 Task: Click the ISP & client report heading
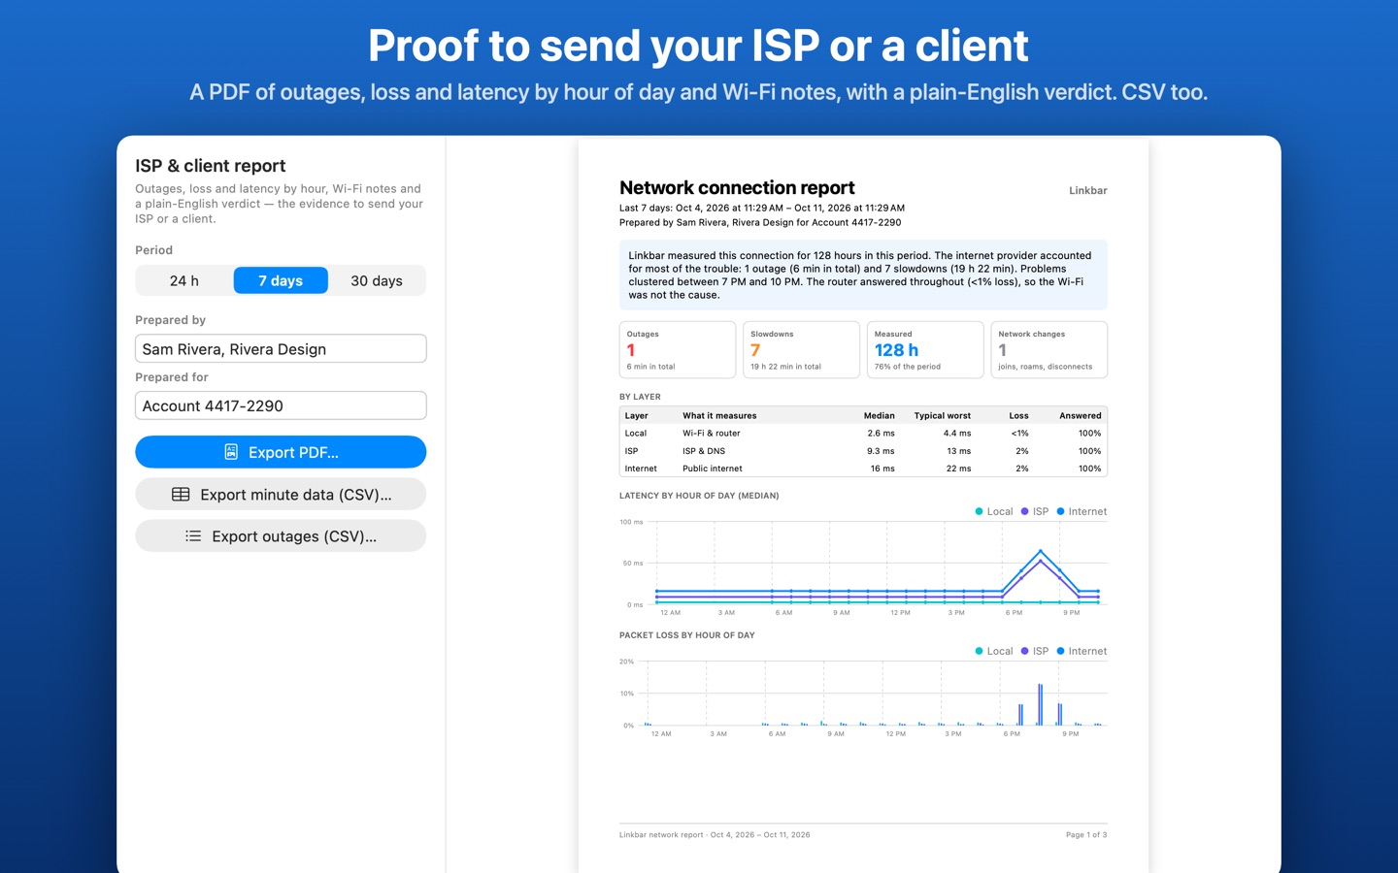[x=211, y=166]
